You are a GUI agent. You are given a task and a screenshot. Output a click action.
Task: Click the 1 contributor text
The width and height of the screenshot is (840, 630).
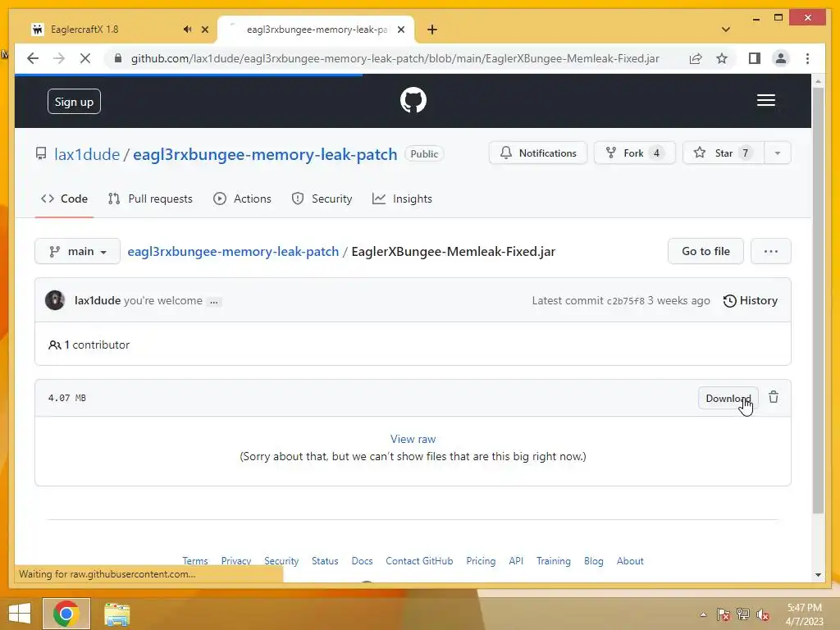[89, 345]
